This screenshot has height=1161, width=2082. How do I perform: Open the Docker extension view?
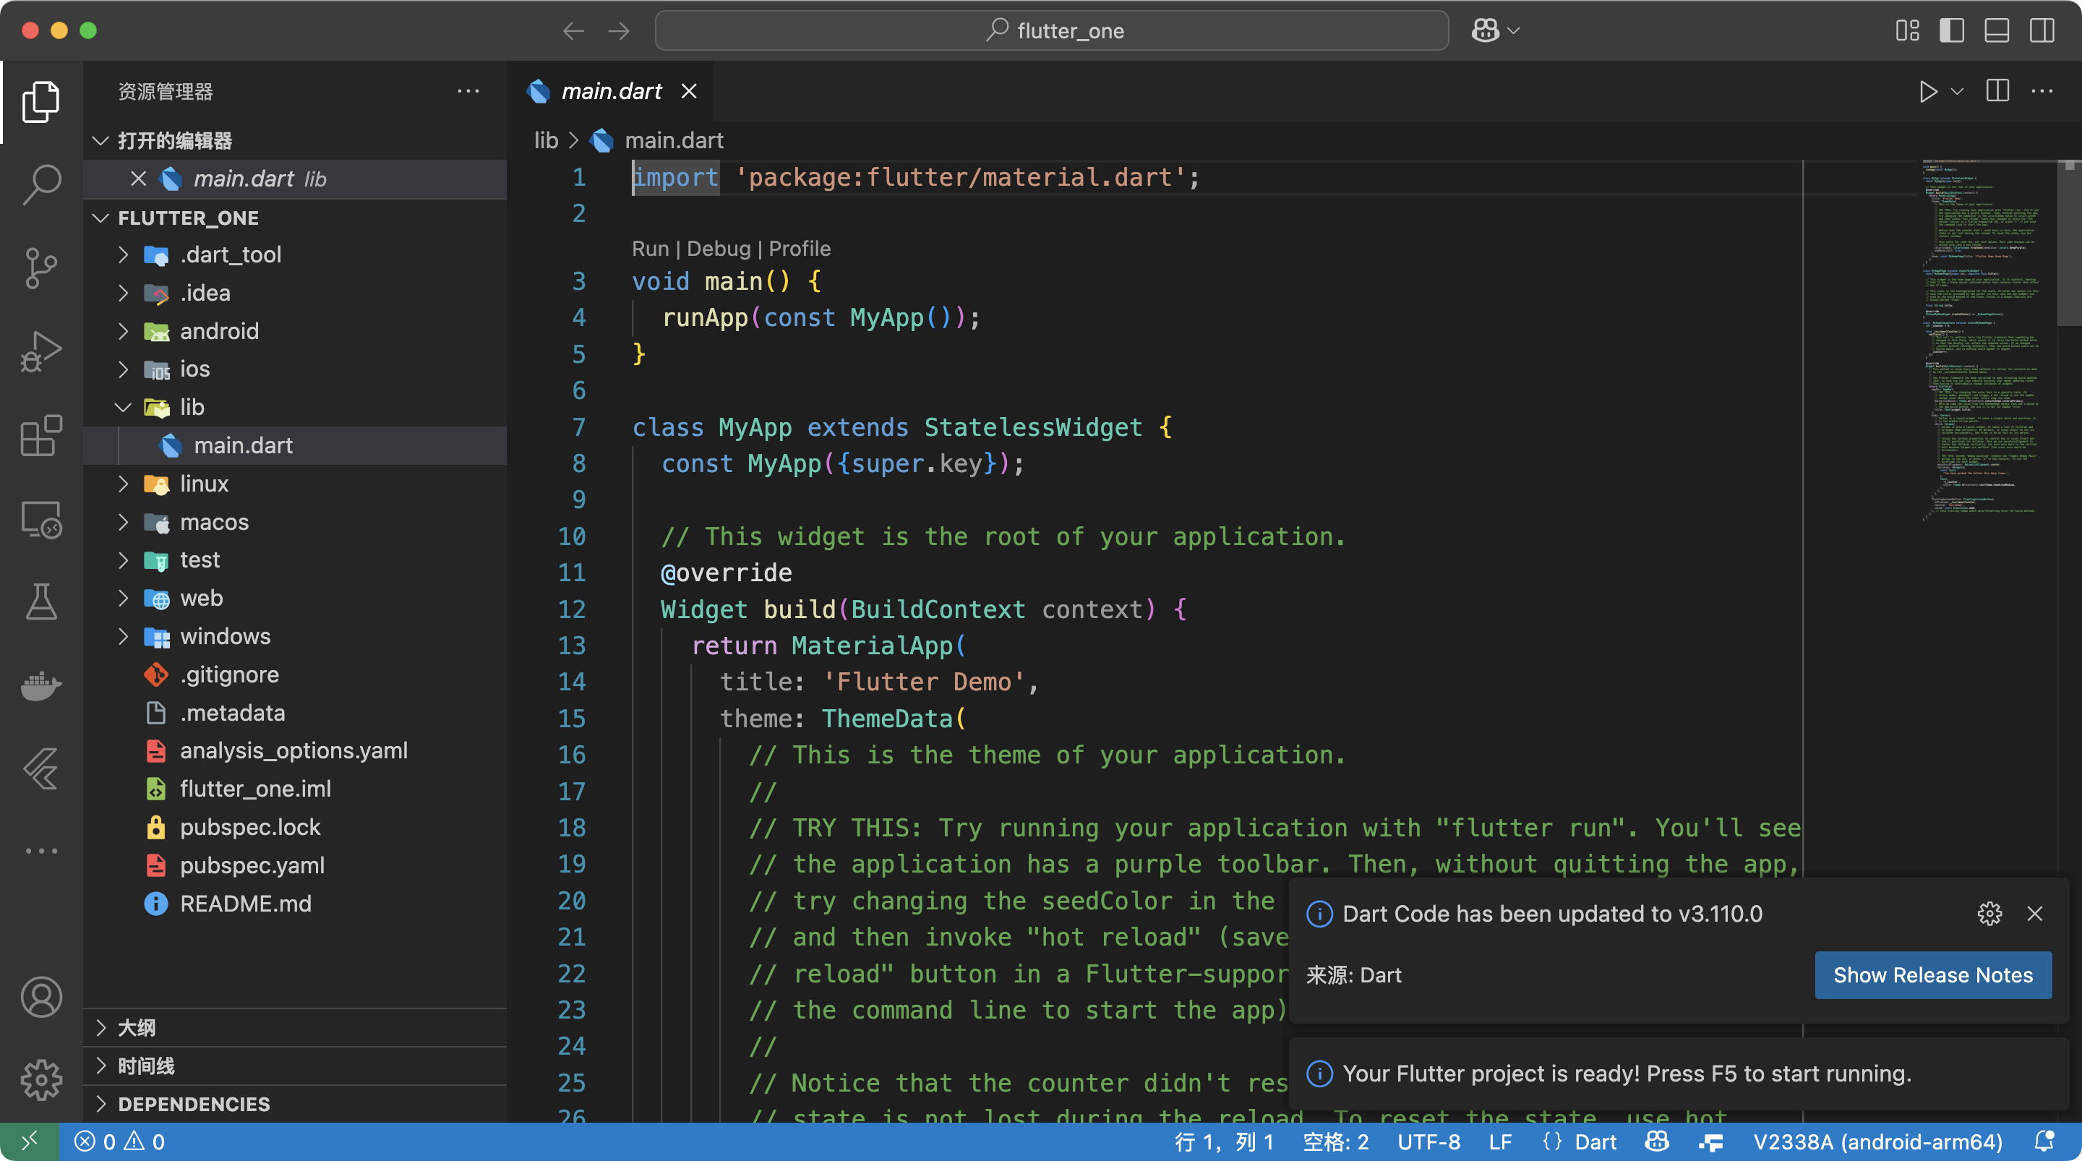[42, 687]
